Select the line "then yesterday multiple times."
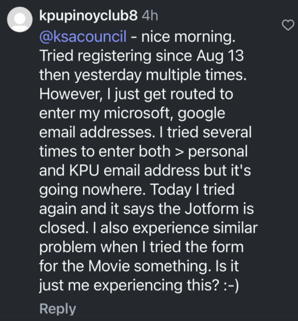 point(143,75)
